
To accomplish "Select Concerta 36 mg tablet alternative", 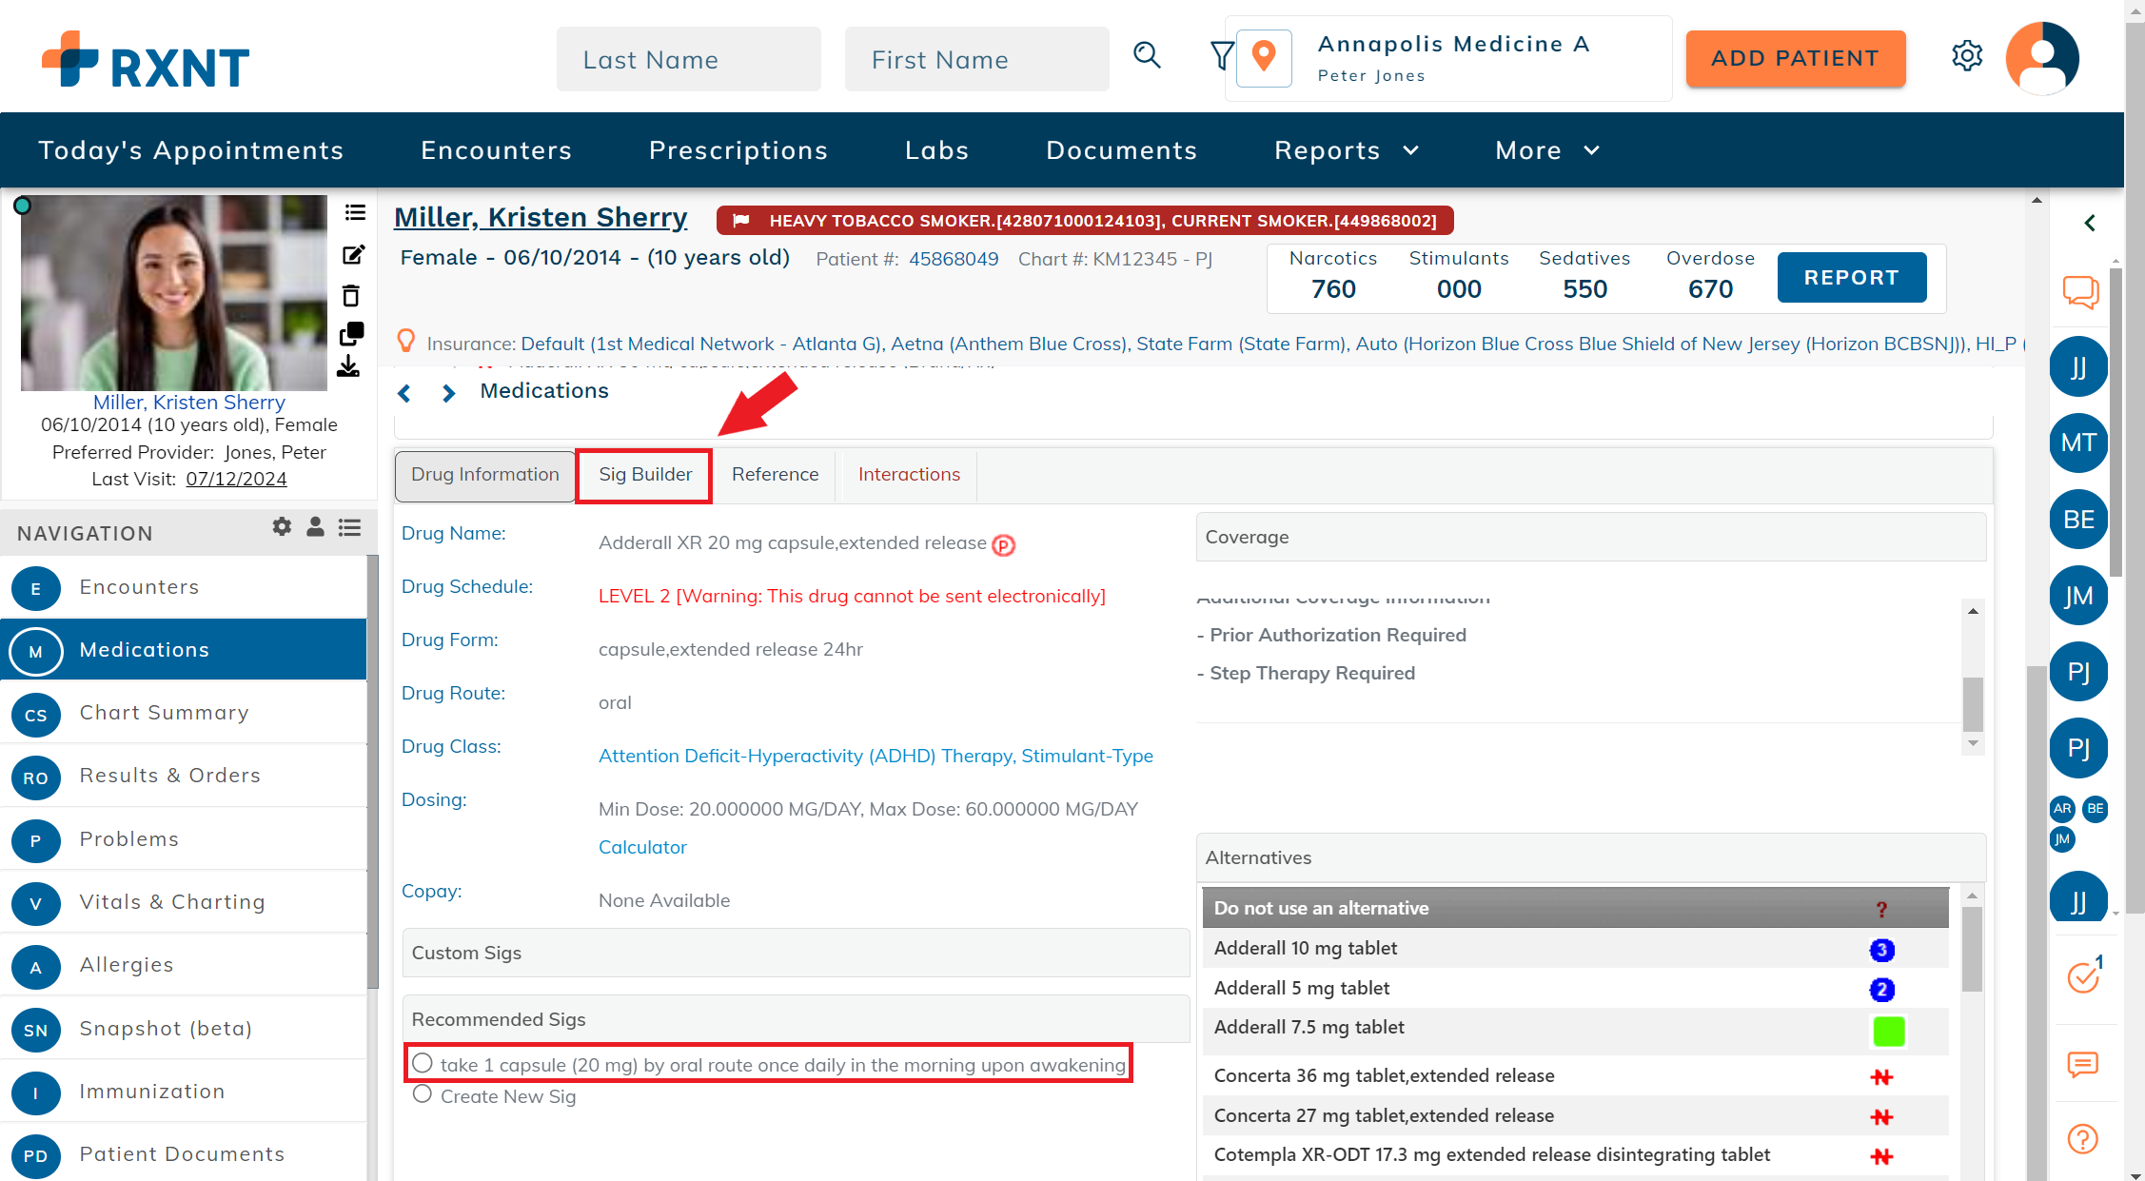I will click(1575, 1075).
